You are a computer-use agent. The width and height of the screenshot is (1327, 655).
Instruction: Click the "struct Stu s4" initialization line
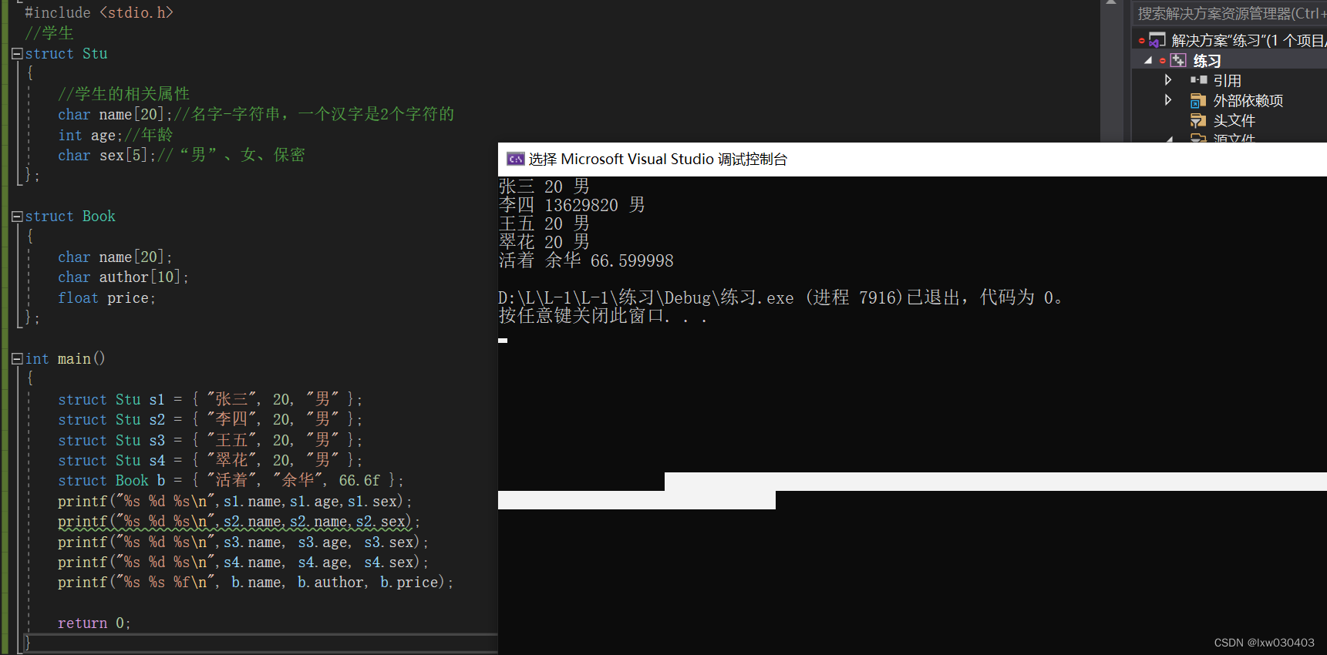coord(210,460)
